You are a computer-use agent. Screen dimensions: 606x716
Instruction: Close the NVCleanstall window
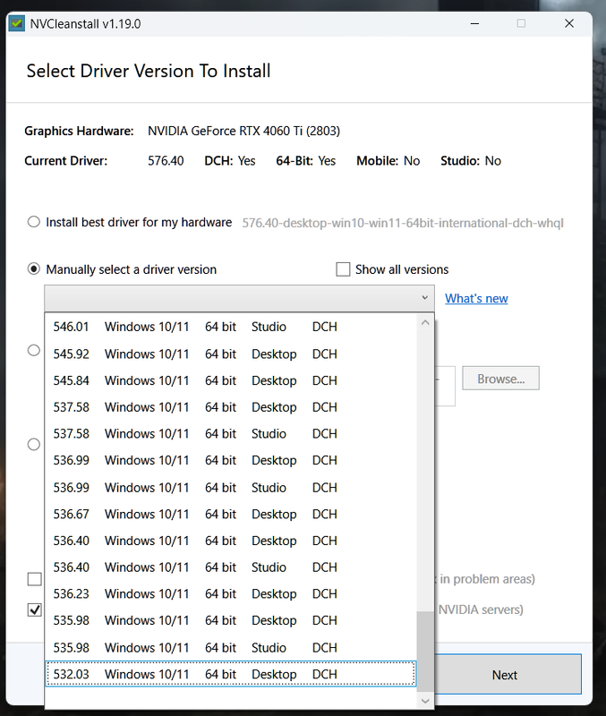569,23
